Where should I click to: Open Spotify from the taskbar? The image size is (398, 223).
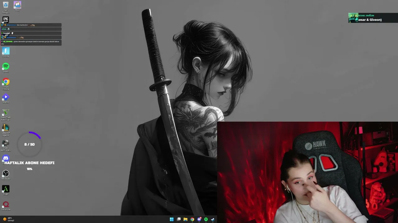(x=206, y=219)
